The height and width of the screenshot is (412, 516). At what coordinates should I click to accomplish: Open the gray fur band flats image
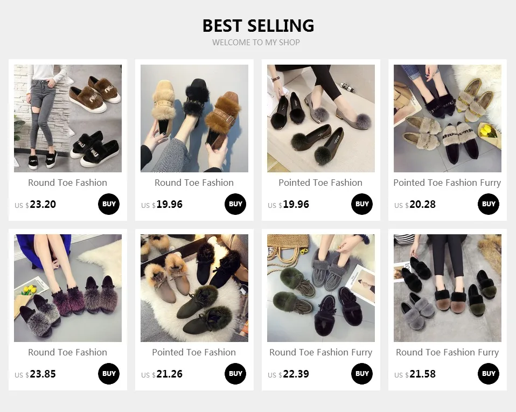click(x=448, y=288)
